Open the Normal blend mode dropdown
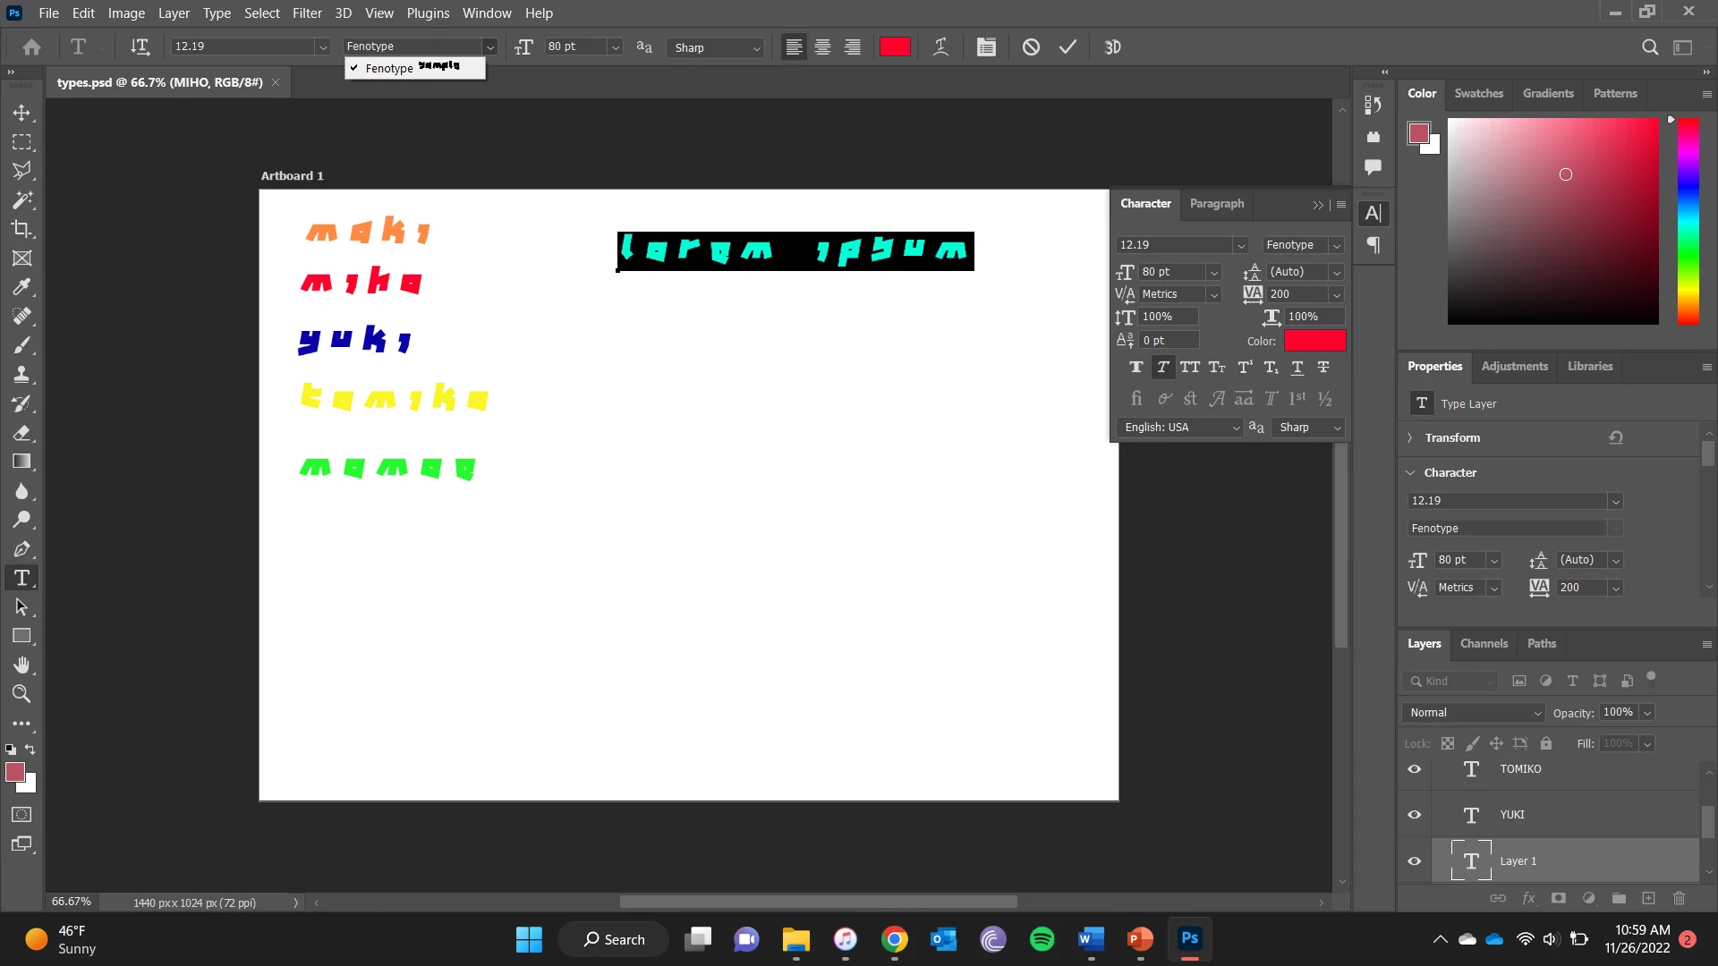This screenshot has height=966, width=1718. pos(1473,713)
